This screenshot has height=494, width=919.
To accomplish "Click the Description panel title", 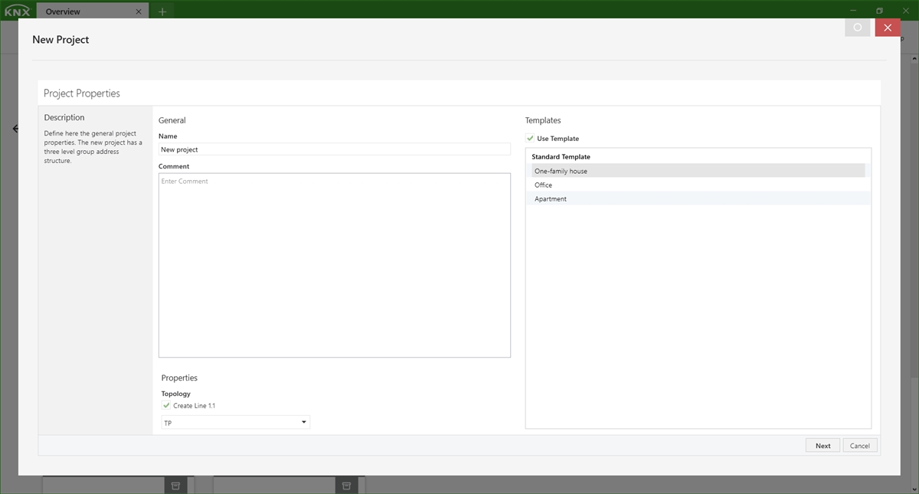I will (x=64, y=117).
